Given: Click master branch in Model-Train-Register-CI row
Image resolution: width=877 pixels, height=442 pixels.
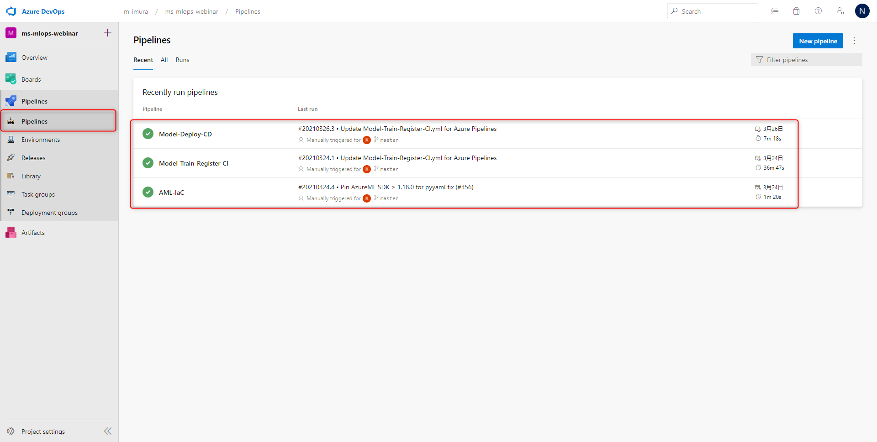Looking at the screenshot, I should pos(389,169).
